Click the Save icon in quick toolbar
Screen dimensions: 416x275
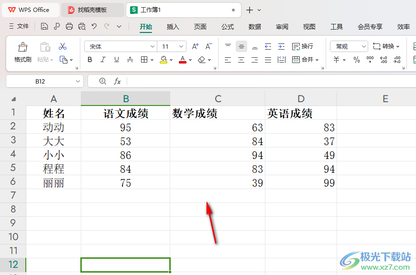point(44,26)
